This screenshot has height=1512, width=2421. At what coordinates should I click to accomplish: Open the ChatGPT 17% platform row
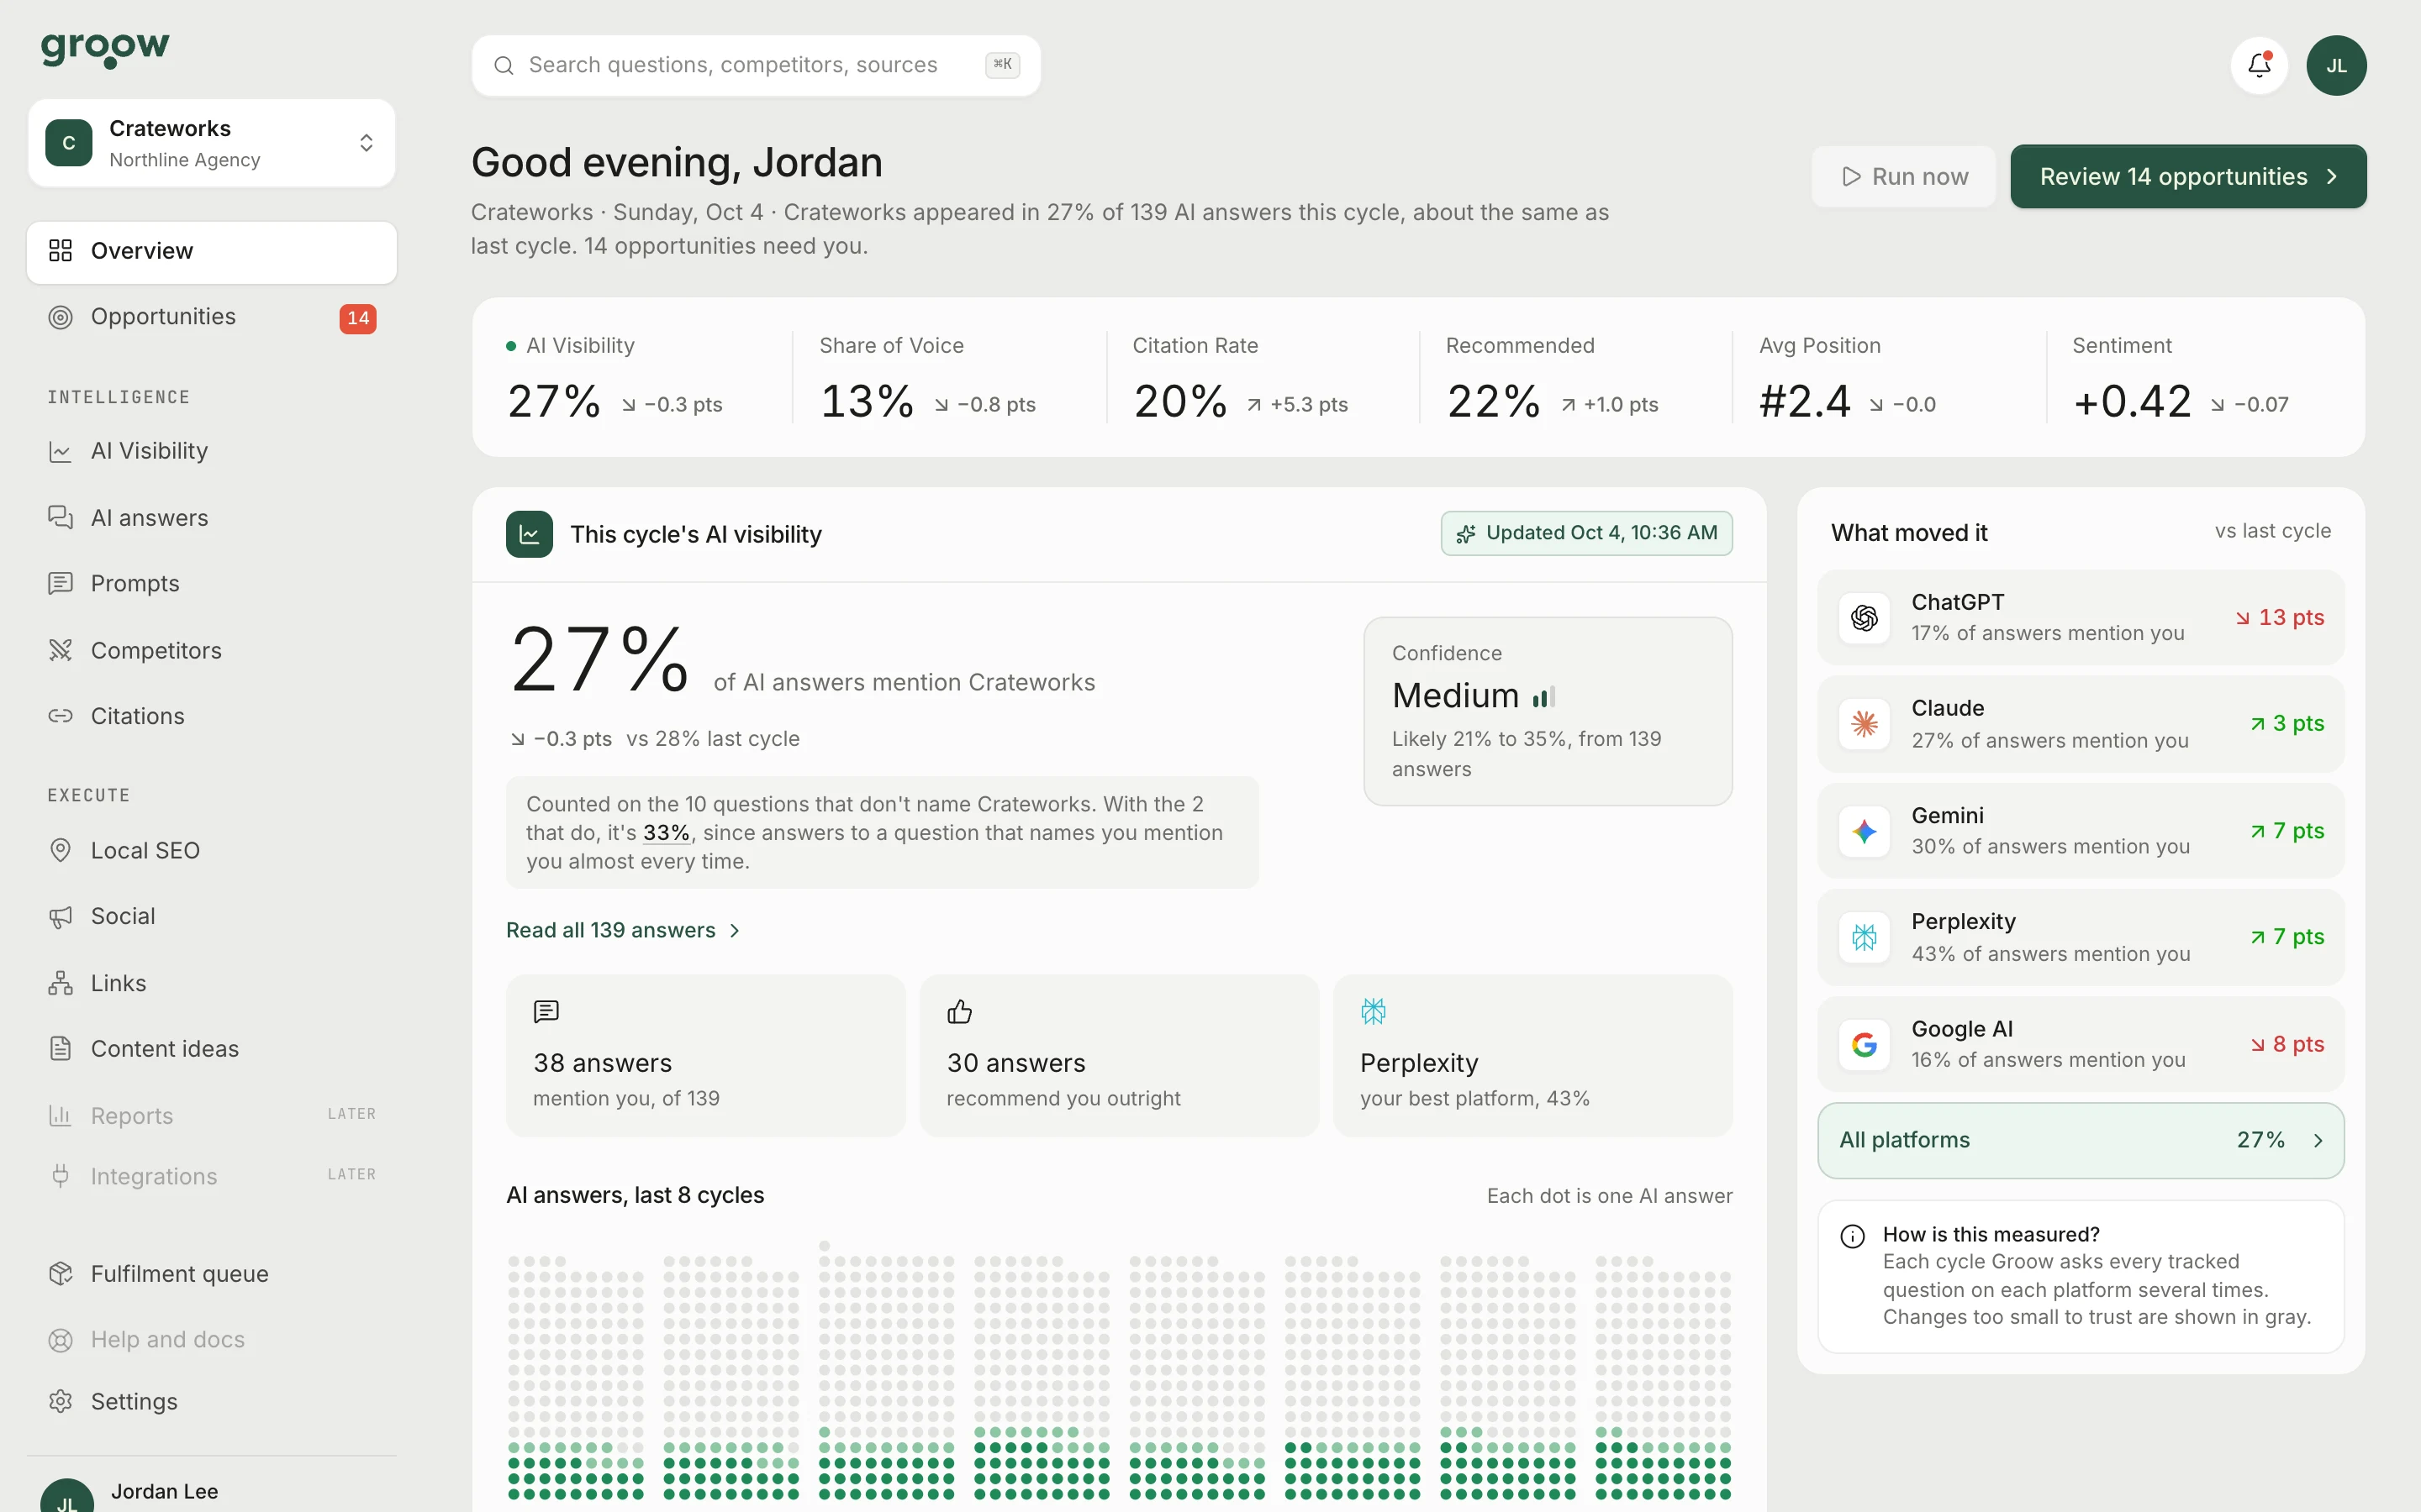point(2080,618)
